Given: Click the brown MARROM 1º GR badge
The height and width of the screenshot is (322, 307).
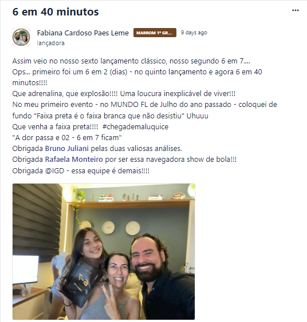Looking at the screenshot, I should [x=155, y=33].
